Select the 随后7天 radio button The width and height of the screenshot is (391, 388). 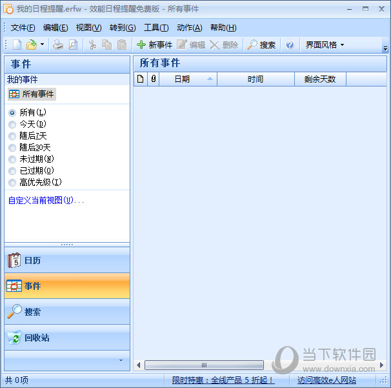pyautogui.click(x=12, y=136)
